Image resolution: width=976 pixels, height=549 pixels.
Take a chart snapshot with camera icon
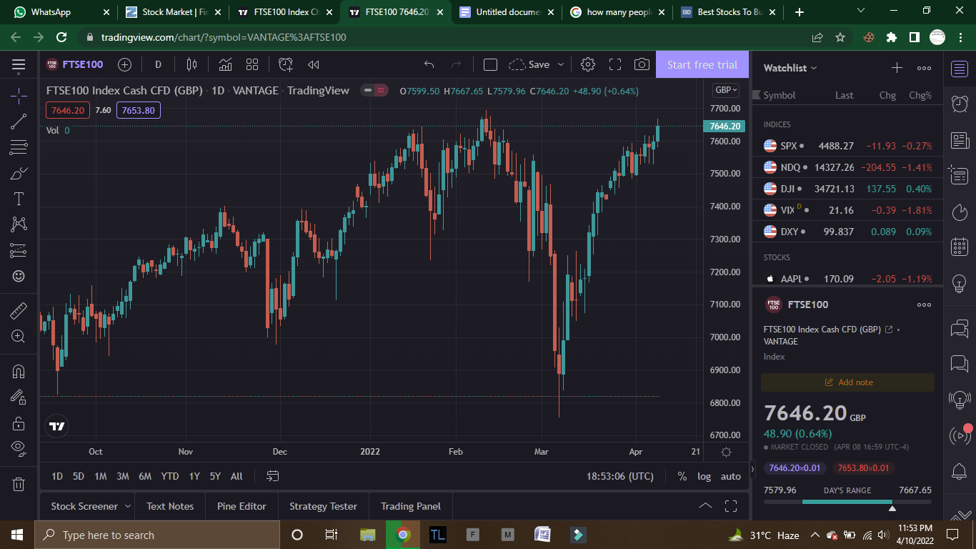[642, 64]
